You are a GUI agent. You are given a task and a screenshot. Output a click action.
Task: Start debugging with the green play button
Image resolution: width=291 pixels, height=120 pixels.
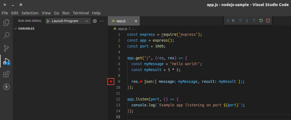point(48,21)
